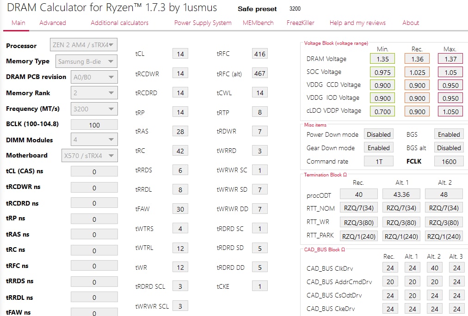Select the tFAW value 30
This screenshot has width=468, height=316.
[x=180, y=209]
